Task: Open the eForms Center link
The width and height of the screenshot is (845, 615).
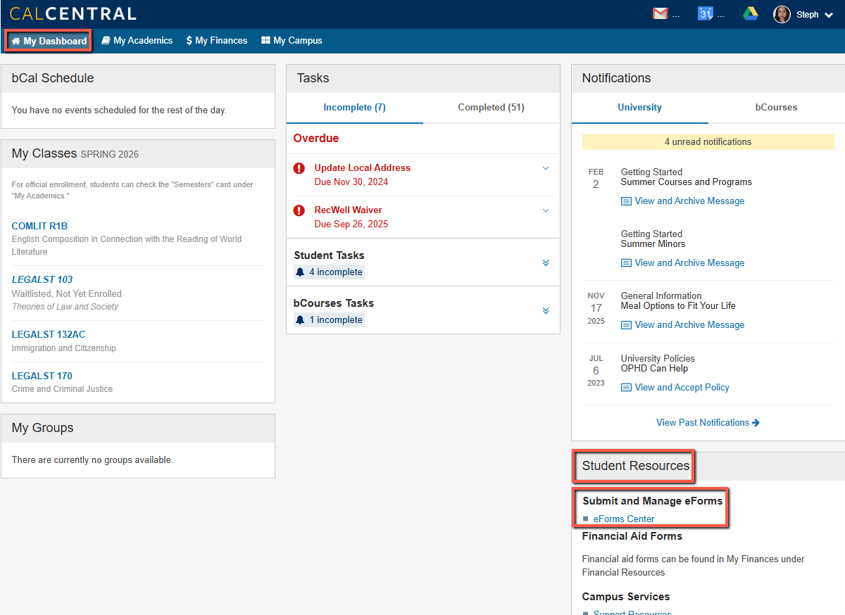Action: point(623,519)
